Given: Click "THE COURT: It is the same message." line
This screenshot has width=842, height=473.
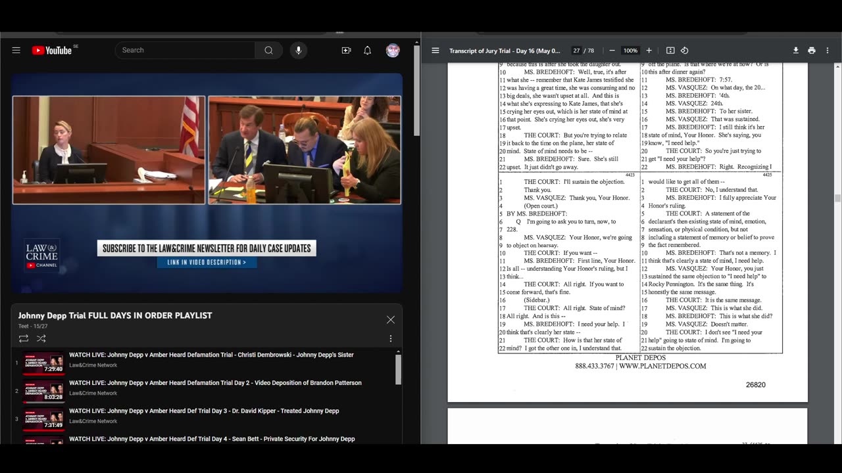Looking at the screenshot, I should click(x=714, y=300).
